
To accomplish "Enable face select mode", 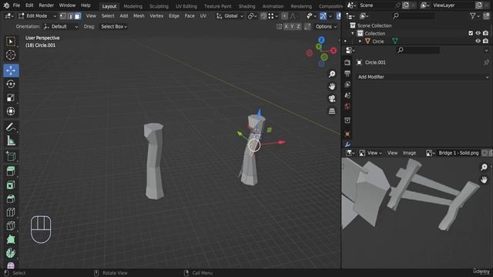I will [78, 15].
